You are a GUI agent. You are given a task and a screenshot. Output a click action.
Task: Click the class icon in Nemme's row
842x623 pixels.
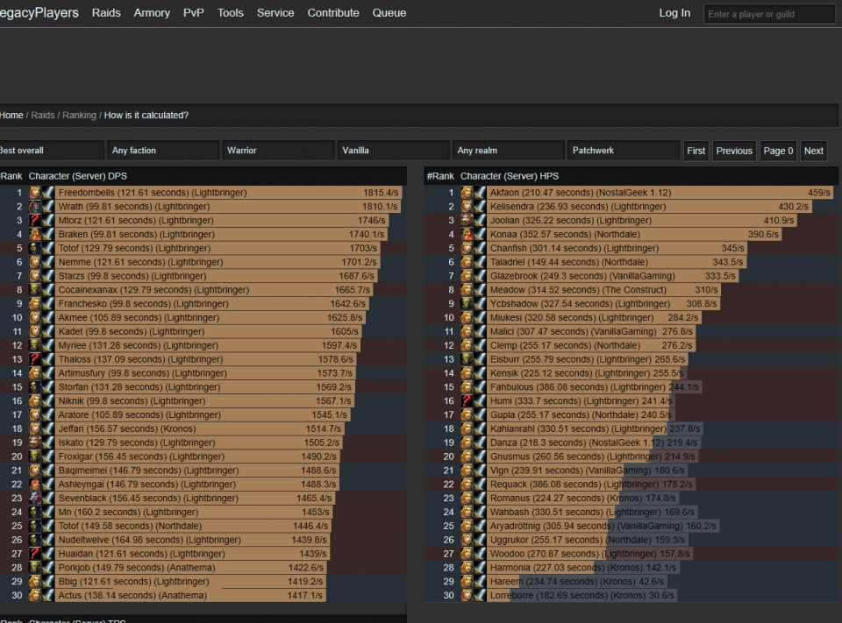click(x=47, y=262)
